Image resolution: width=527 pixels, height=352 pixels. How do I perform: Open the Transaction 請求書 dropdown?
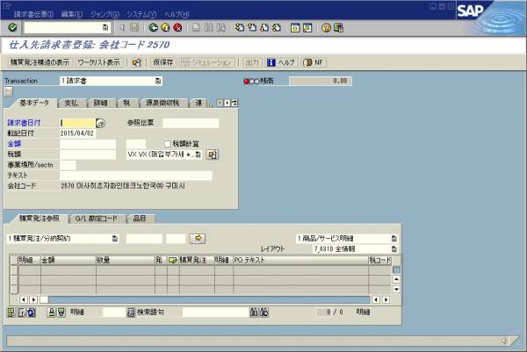pos(158,81)
